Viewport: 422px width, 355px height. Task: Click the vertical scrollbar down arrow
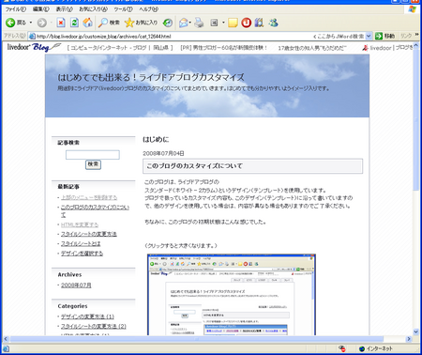(416, 332)
